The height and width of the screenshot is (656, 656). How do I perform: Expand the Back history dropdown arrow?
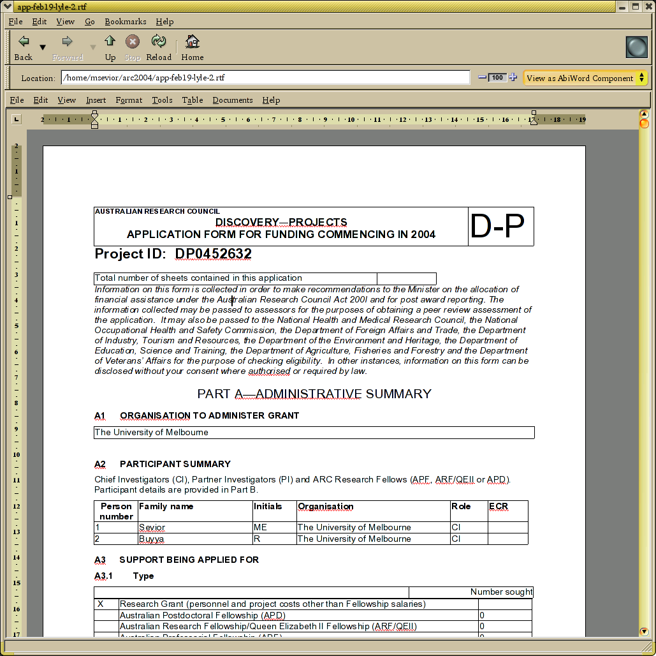[x=43, y=47]
